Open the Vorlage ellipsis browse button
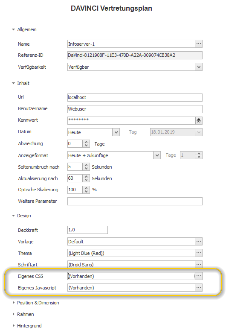The height and width of the screenshot is (336, 226). (199, 241)
